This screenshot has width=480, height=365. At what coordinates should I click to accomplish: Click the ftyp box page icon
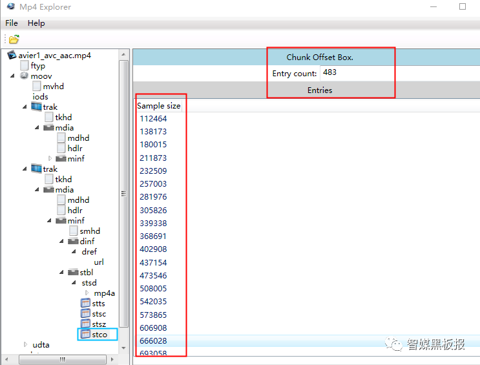[x=25, y=65]
